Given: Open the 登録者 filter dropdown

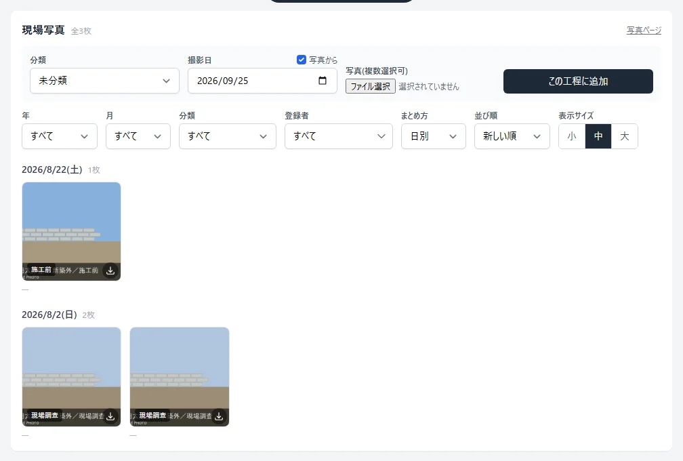Looking at the screenshot, I should 339,136.
